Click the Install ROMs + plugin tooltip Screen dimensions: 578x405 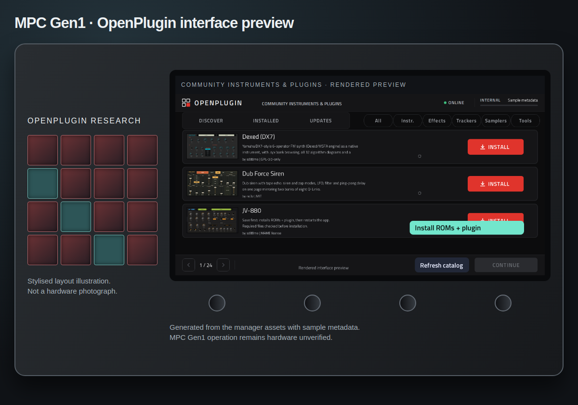(467, 228)
